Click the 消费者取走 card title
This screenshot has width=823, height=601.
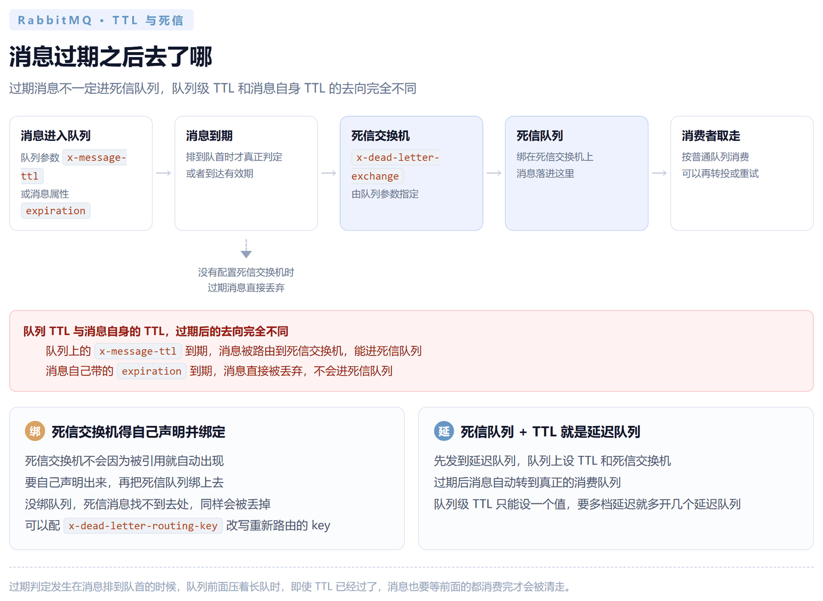pos(711,135)
